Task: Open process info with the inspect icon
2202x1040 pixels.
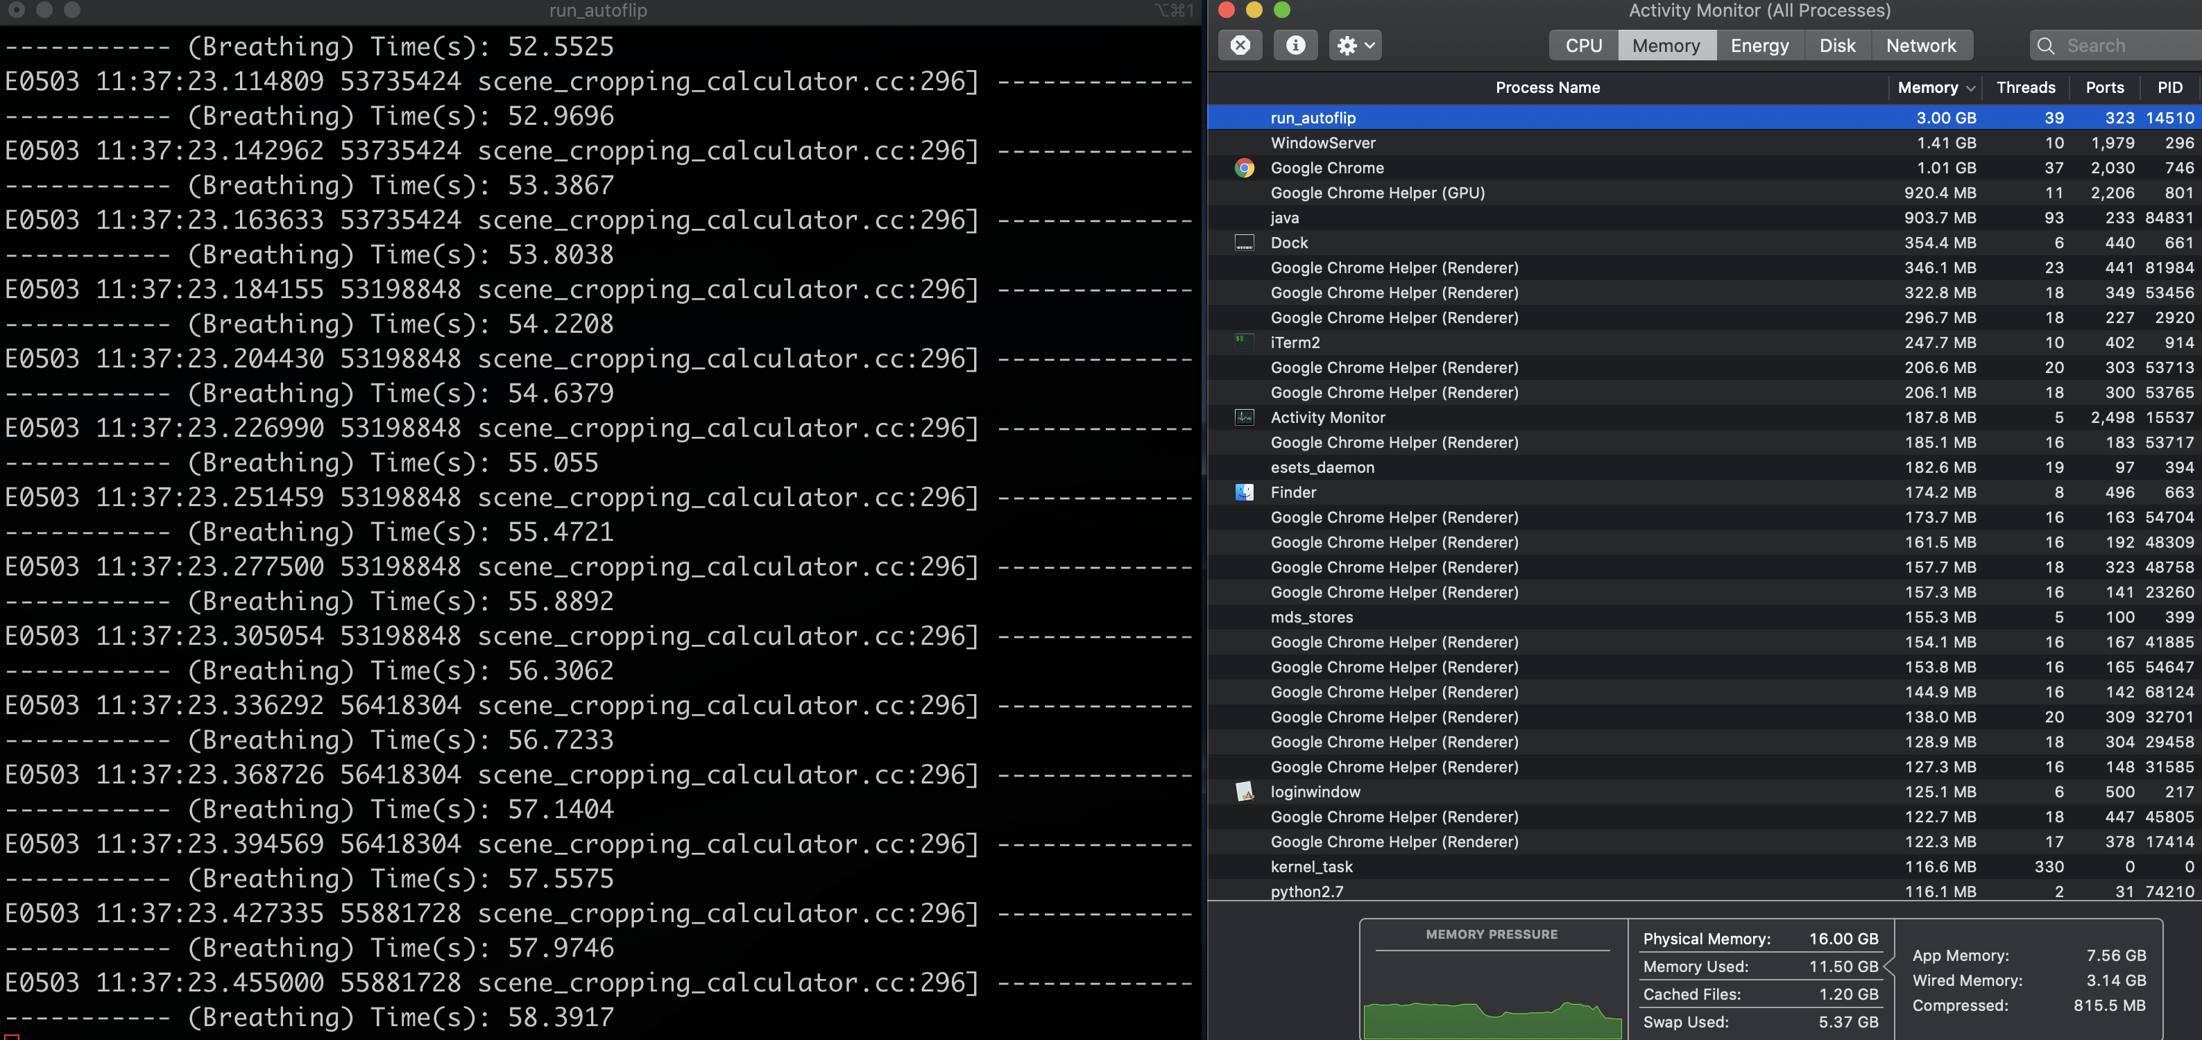Action: [1295, 45]
